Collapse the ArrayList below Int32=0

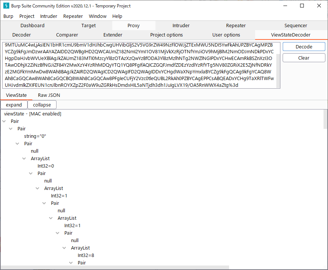38,188
